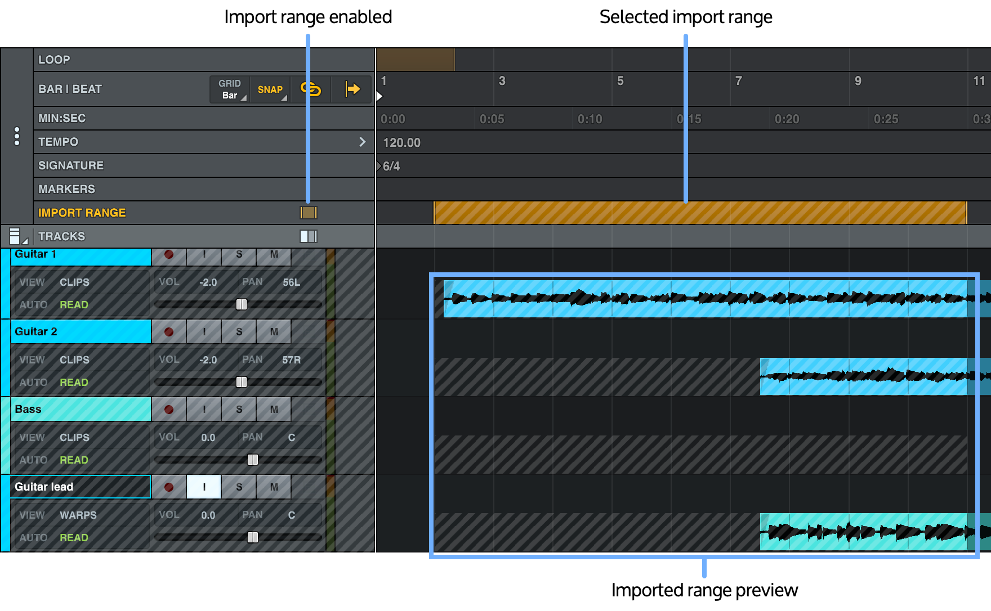The width and height of the screenshot is (991, 611).
Task: Open the WARPS view on Guitar lead
Action: [78, 515]
